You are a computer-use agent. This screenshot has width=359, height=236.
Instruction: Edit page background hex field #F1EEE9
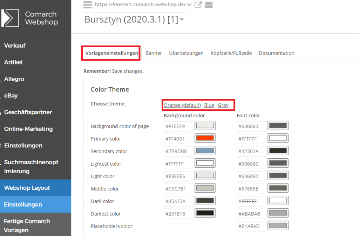(178, 126)
